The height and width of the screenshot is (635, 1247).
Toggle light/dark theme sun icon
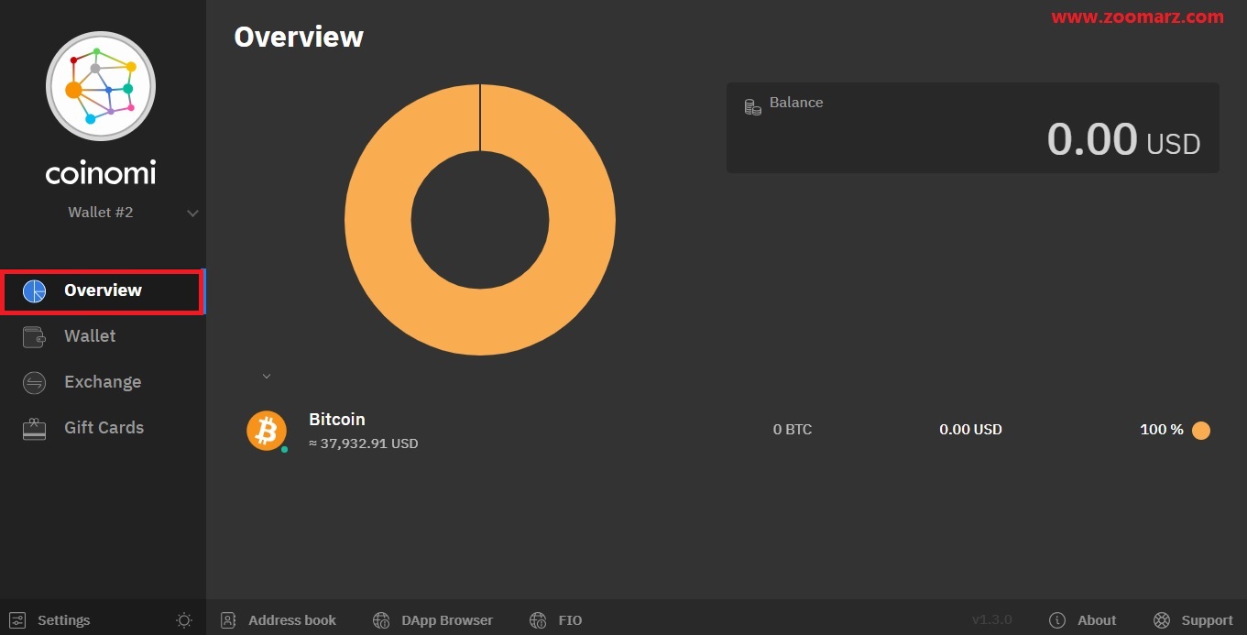[184, 620]
